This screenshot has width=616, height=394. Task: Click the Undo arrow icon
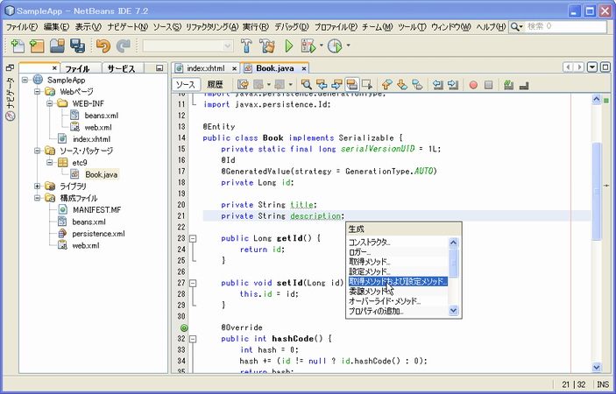click(x=103, y=46)
